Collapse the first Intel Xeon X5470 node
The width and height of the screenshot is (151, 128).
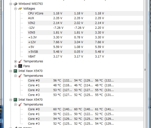pos(11,71)
